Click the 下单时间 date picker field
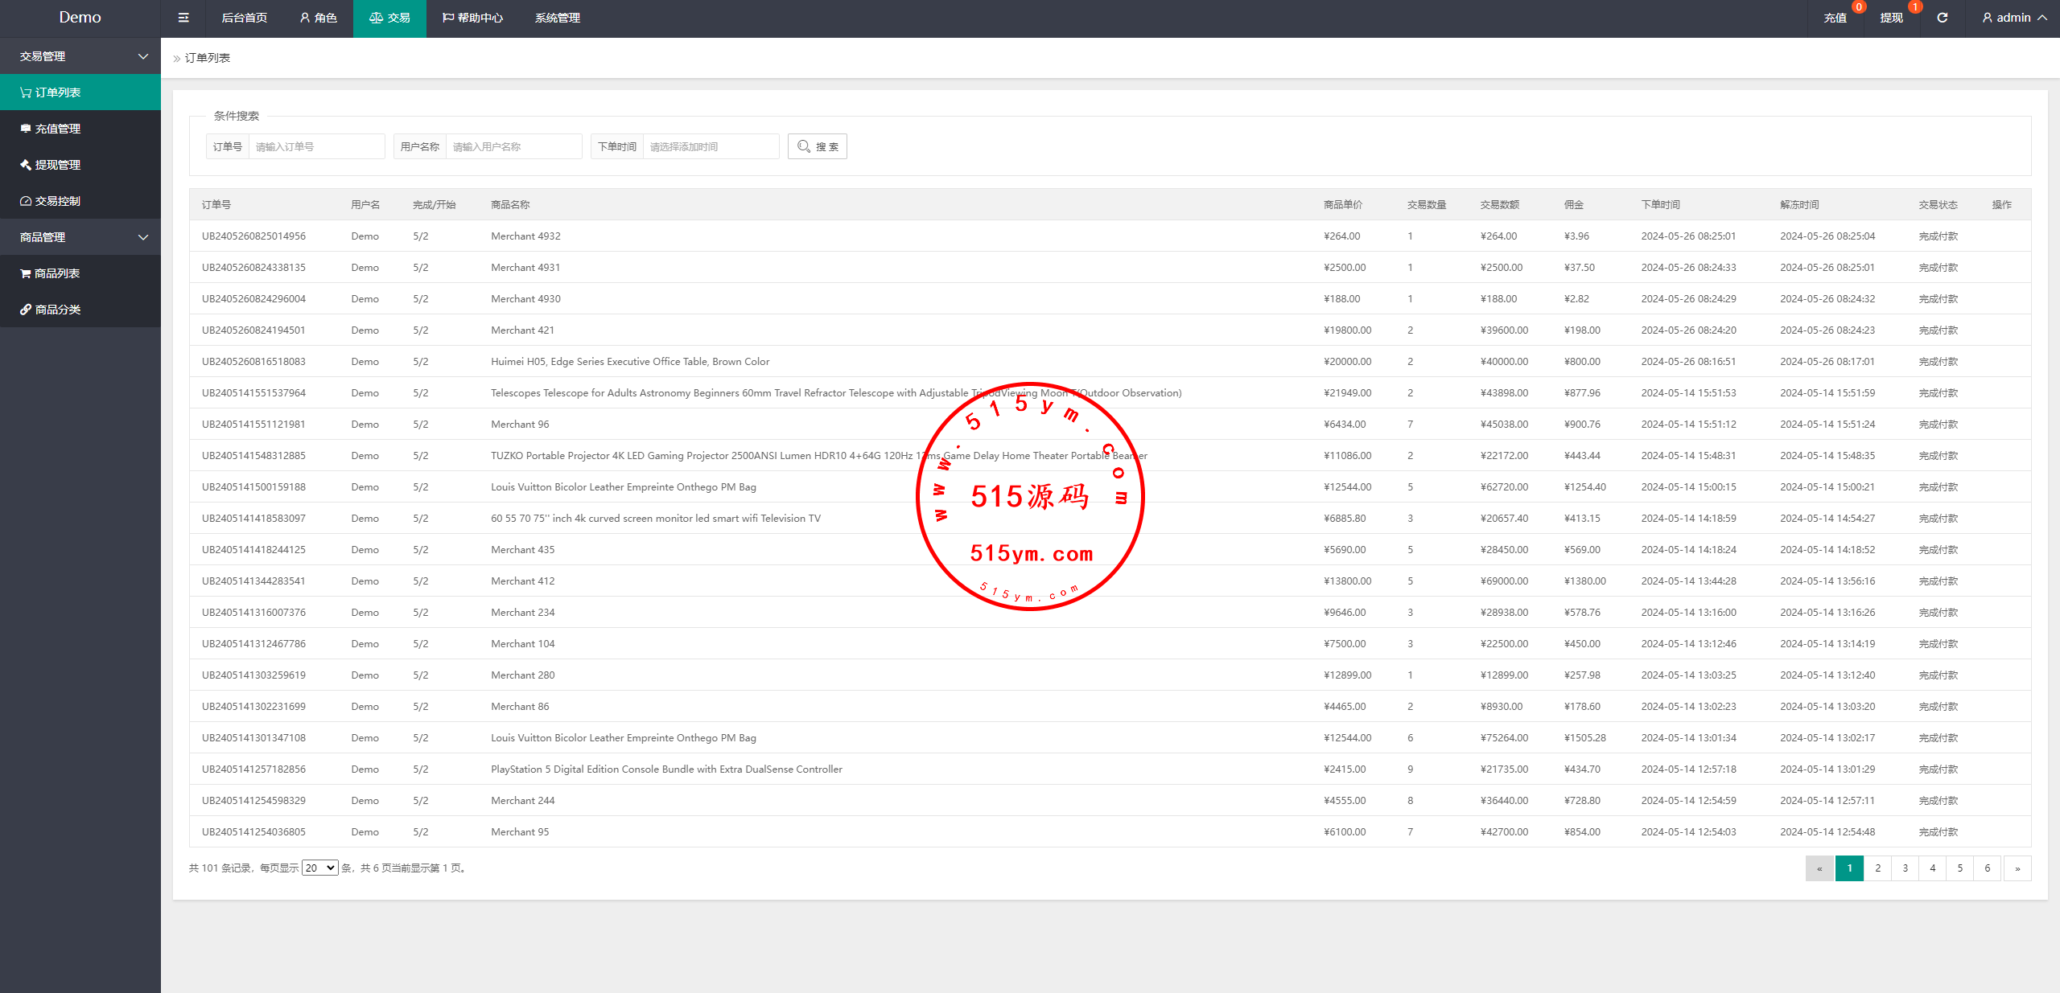 (710, 146)
